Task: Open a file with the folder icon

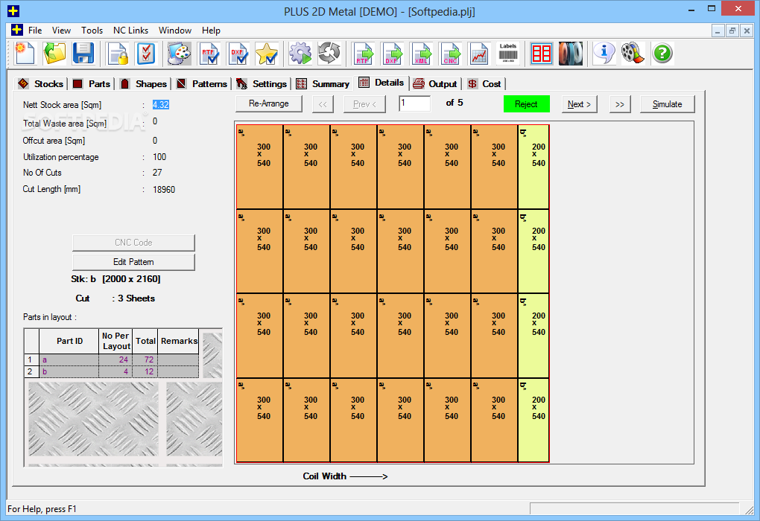Action: coord(54,54)
